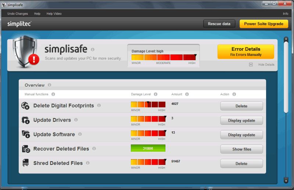The width and height of the screenshot is (294, 190).
Task: Click the scrollbar up arrow
Action: pos(286,39)
